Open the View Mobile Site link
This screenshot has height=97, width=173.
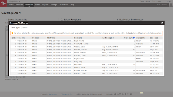(x=67, y=94)
